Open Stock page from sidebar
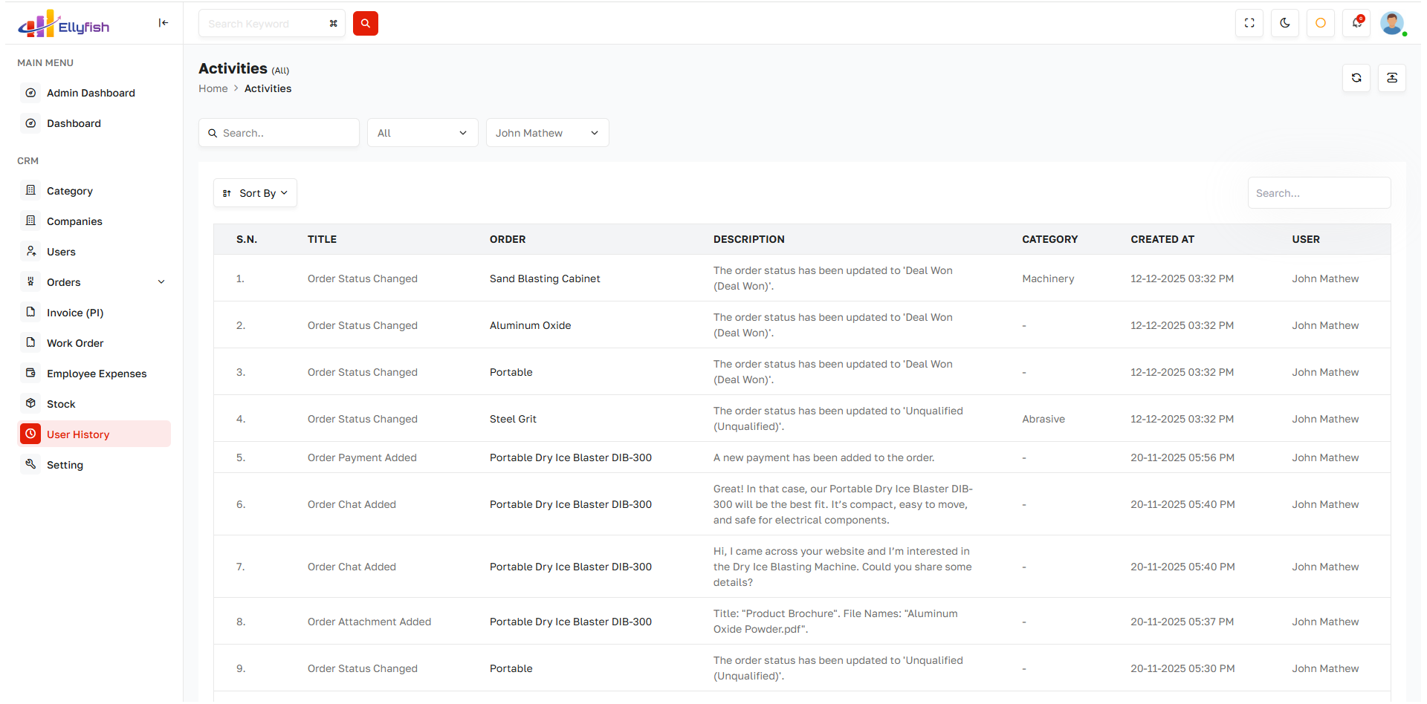 [61, 404]
